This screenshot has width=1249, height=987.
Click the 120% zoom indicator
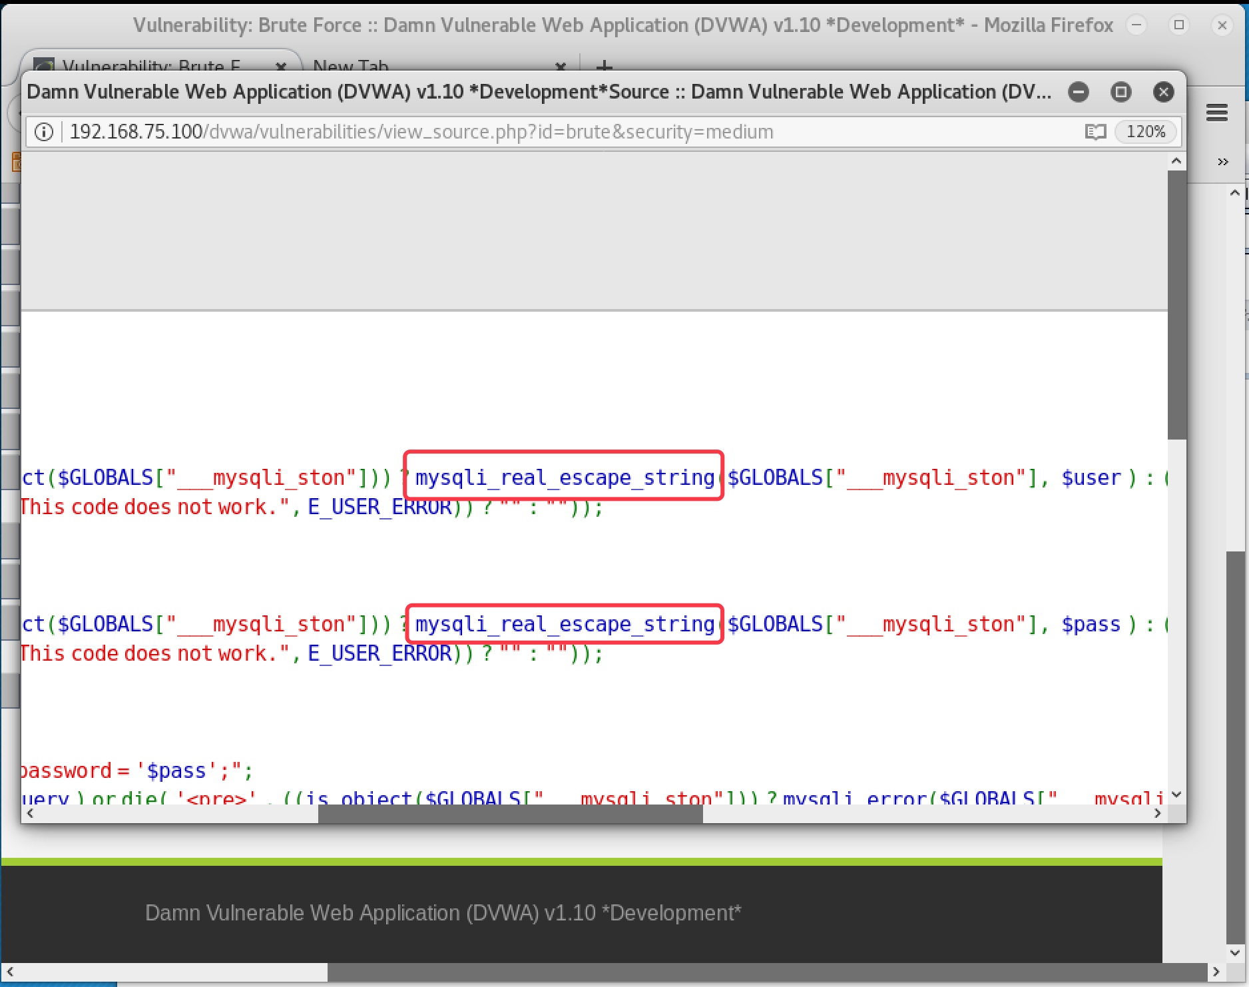(x=1146, y=132)
